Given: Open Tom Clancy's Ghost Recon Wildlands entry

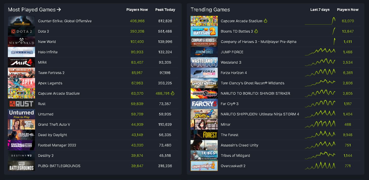Looking at the screenshot, I should (x=252, y=83).
